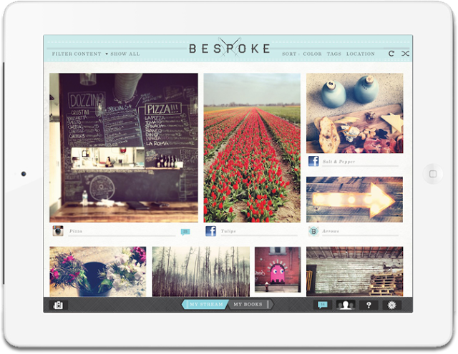Click the Facebook icon beside Salt & Pepper

(313, 161)
